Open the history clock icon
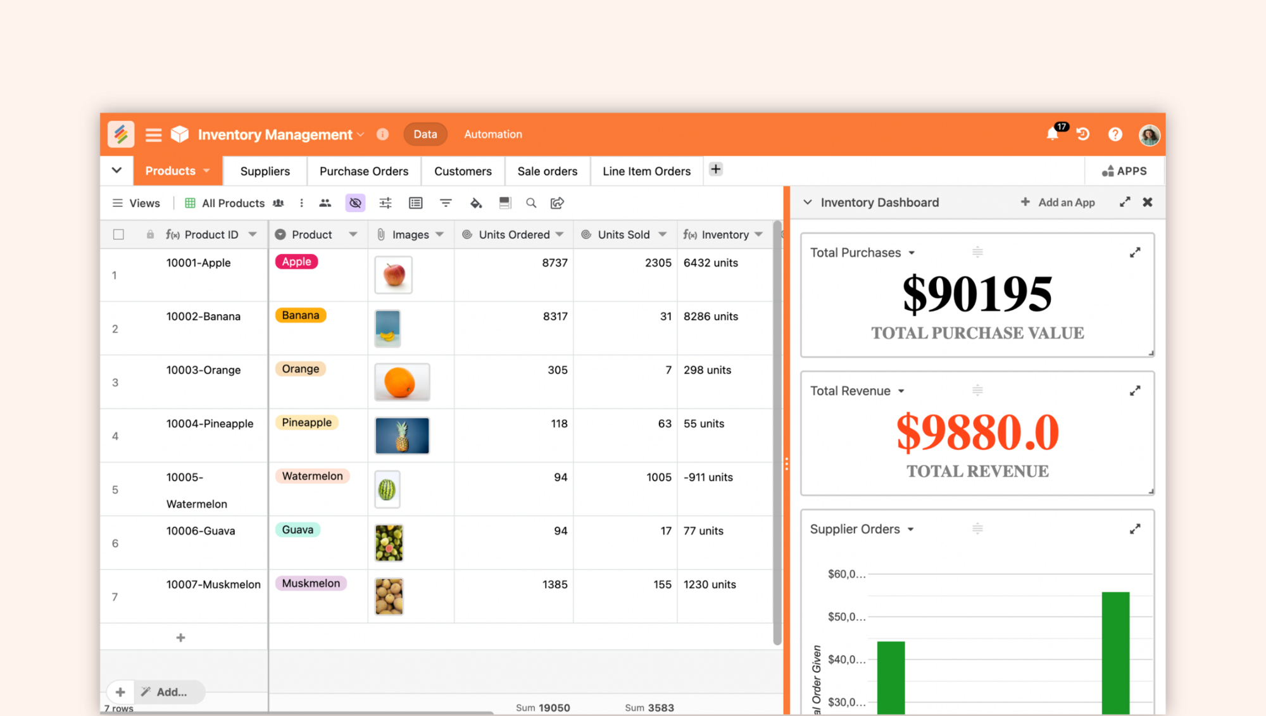 1083,134
